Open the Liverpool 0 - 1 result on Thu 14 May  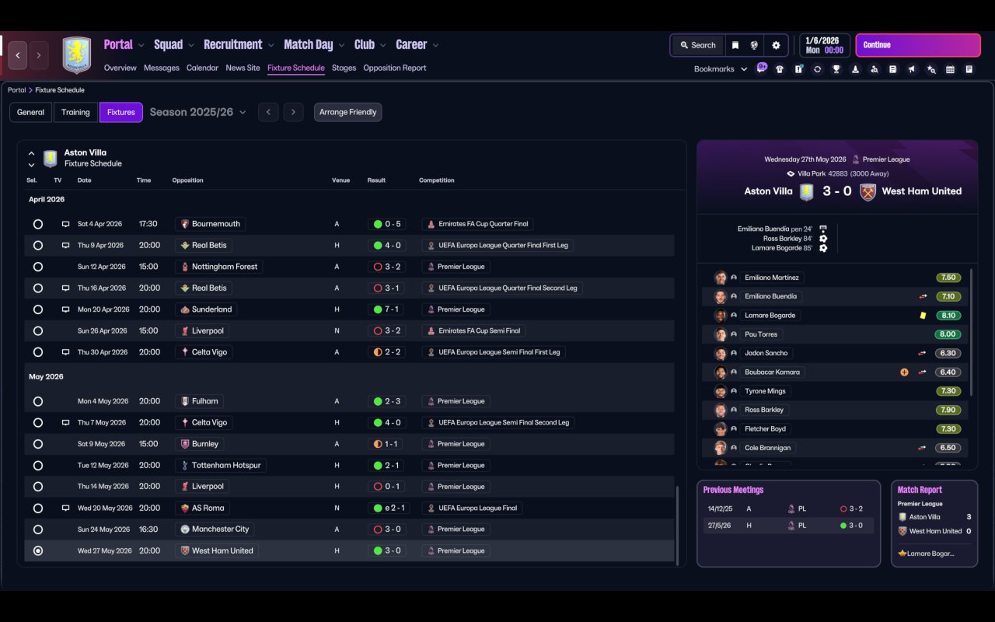(x=386, y=487)
